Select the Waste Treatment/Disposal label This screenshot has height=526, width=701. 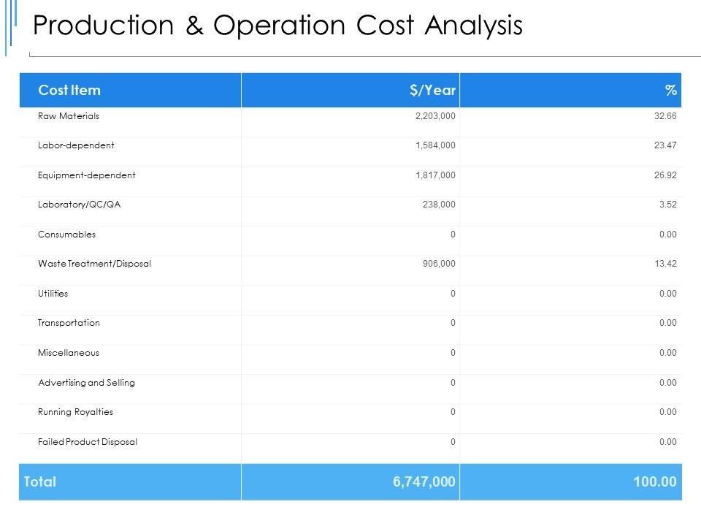tap(94, 264)
